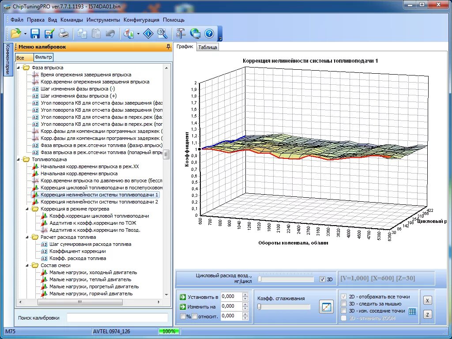
Task: Enable the % checkbox
Action: pyautogui.click(x=183, y=316)
